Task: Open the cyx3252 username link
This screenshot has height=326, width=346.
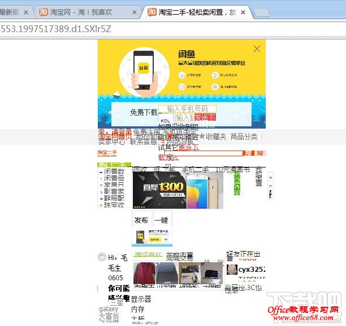Action: [x=252, y=270]
